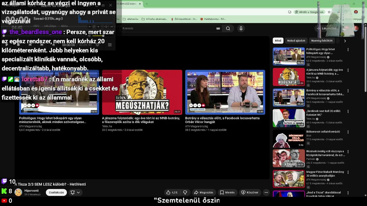
Task: Click the PotPlayer previous track button
Action: pos(30,45)
